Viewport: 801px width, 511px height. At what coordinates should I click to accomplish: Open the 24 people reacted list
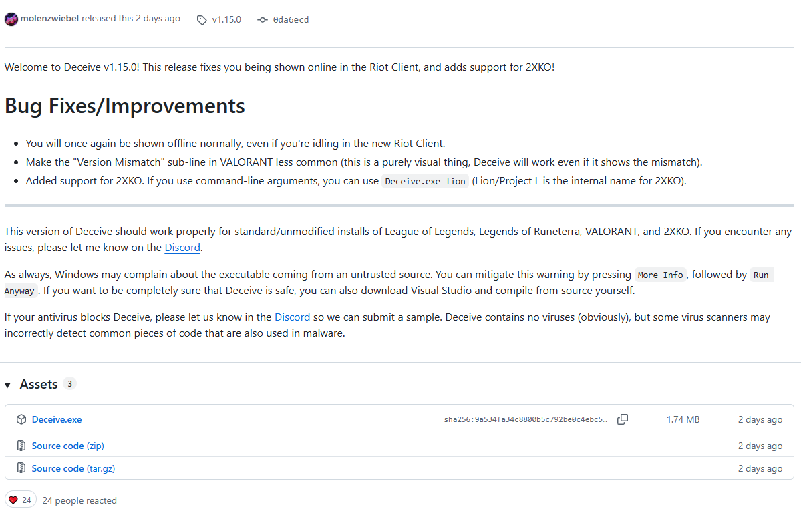(79, 500)
